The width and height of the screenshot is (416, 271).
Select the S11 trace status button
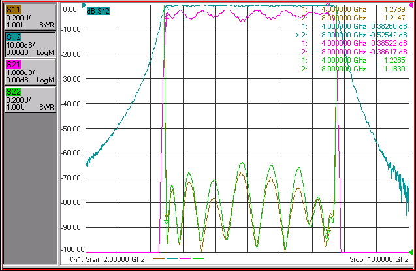[x=30, y=17]
